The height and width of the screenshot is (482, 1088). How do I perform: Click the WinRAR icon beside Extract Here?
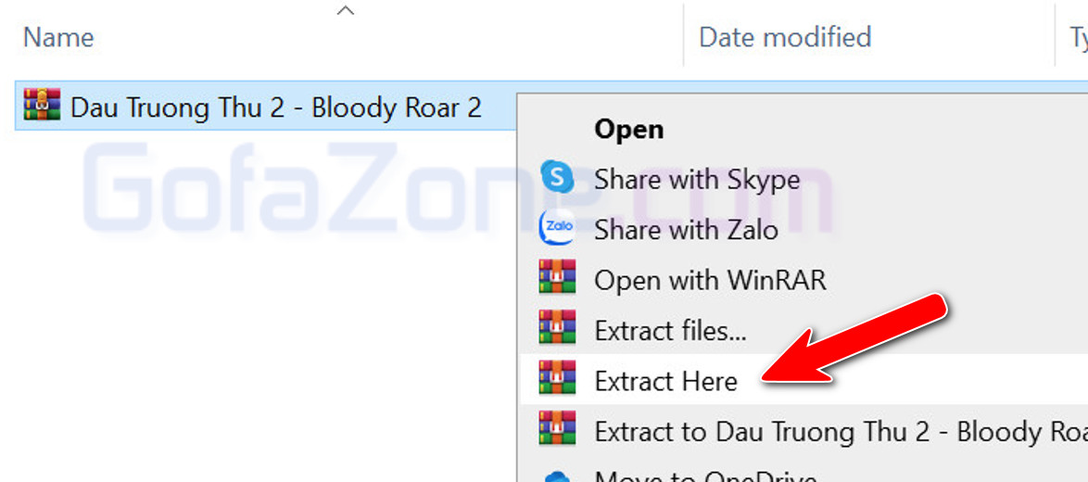[557, 378]
